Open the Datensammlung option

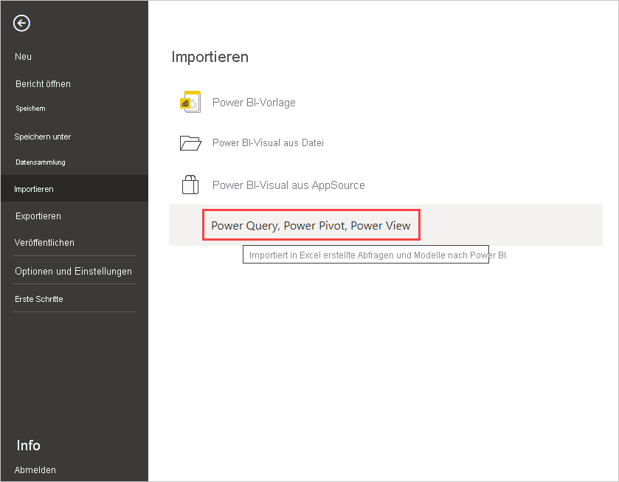tap(40, 162)
